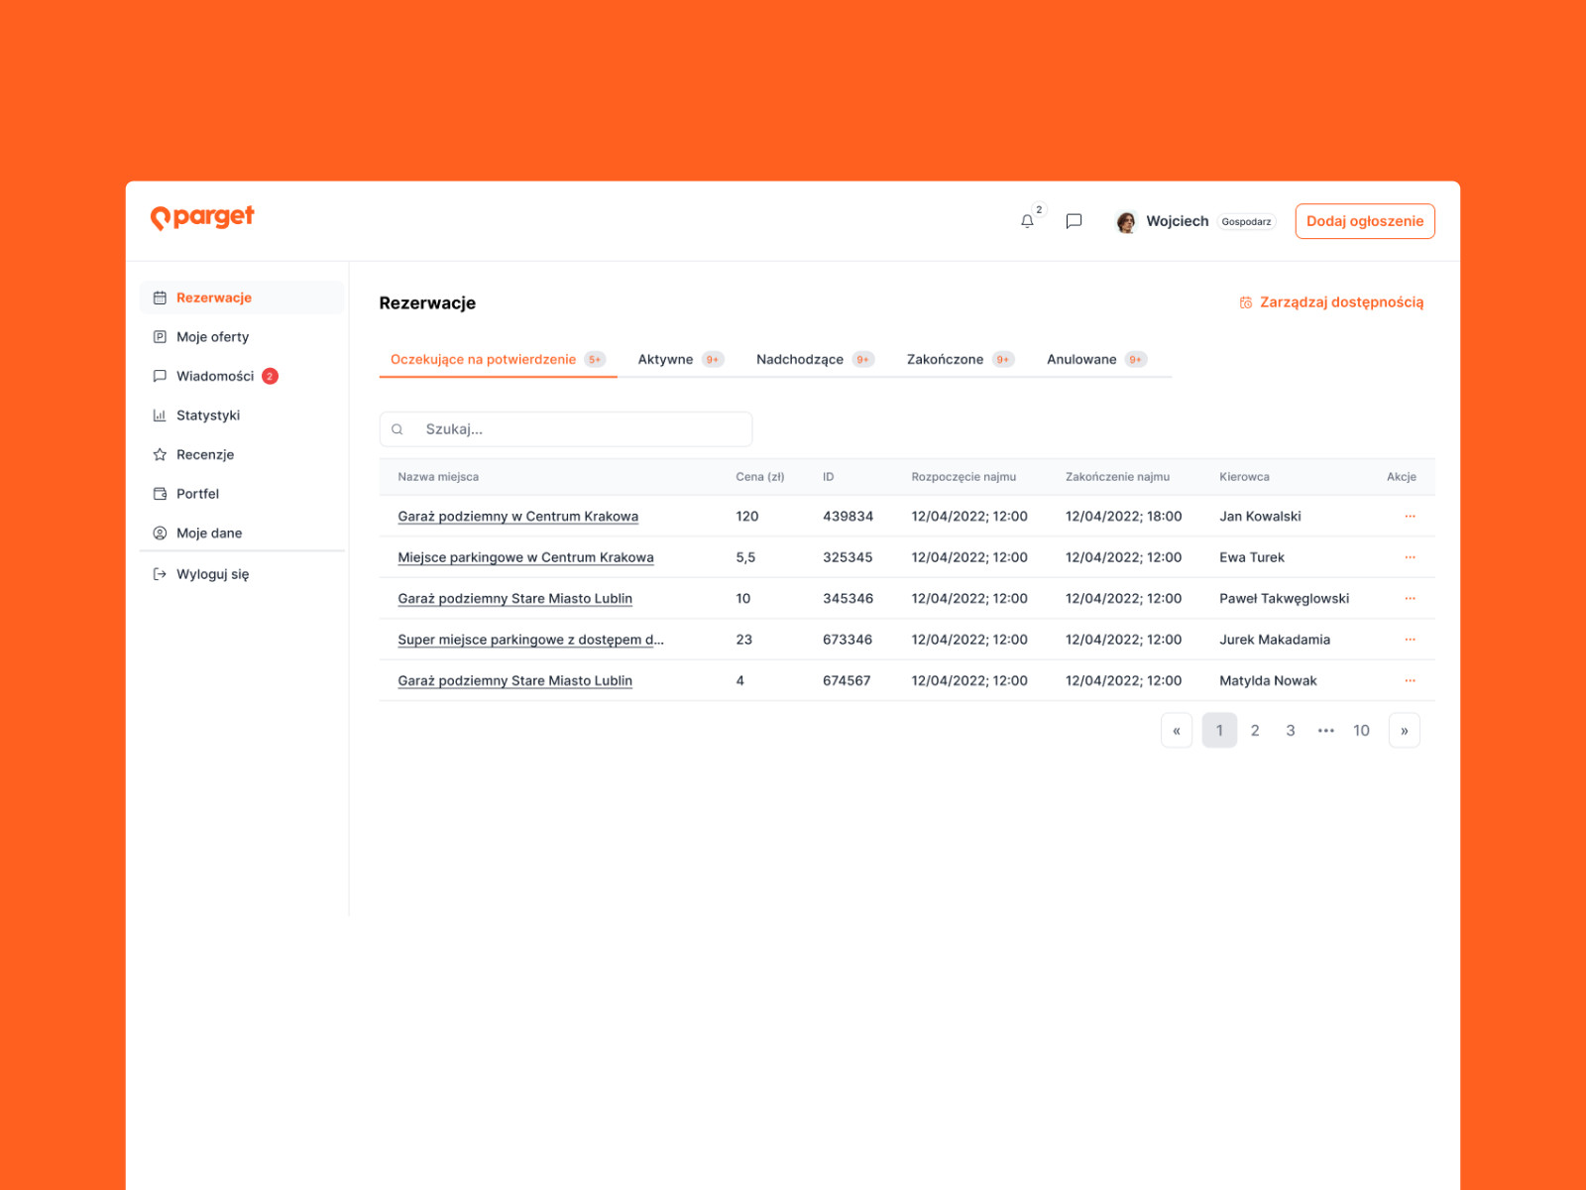Open actions menu for Jan Kowalski row
The image size is (1586, 1190).
[1410, 517]
